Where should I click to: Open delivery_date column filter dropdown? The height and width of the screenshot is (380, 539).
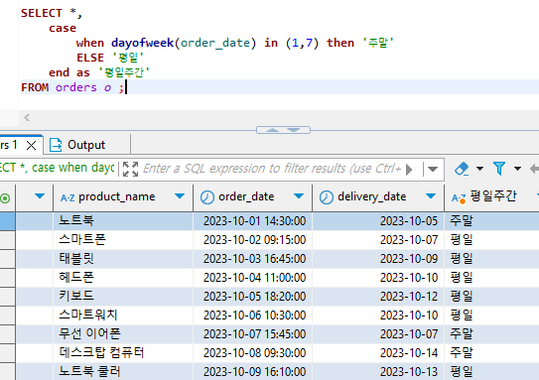click(x=431, y=196)
